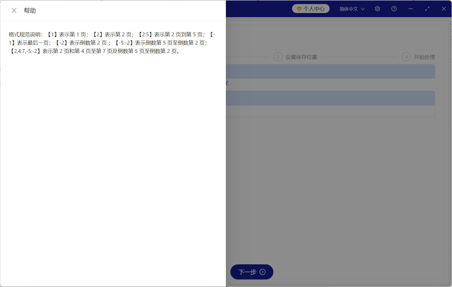Image resolution: width=452 pixels, height=287 pixels.
Task: Close the application window
Action: [x=444, y=9]
